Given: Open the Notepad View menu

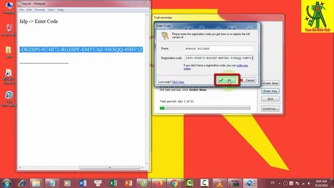Looking at the screenshot, I should pyautogui.click(x=51, y=10).
